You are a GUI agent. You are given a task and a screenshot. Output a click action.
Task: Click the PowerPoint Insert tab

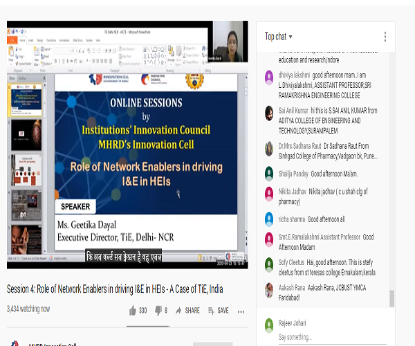pyautogui.click(x=31, y=40)
